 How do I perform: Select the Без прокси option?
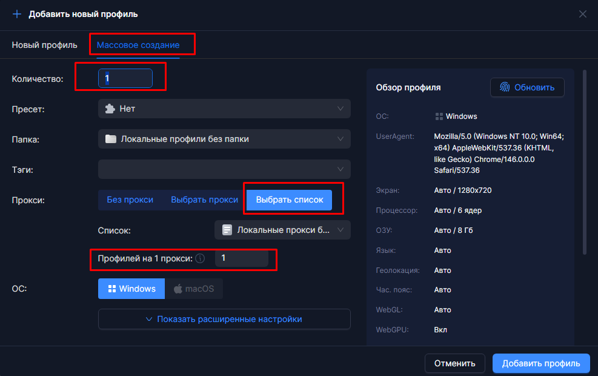click(x=130, y=200)
